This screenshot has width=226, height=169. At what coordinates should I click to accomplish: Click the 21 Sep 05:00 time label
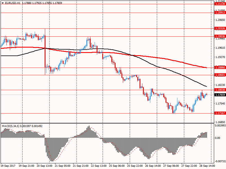click(x=63, y=166)
